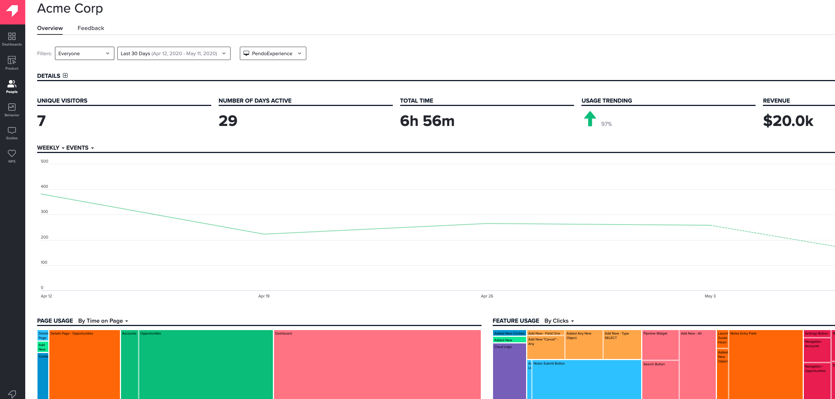Click the Add New - All block
Image resolution: width=835 pixels, height=399 pixels.
click(698, 365)
